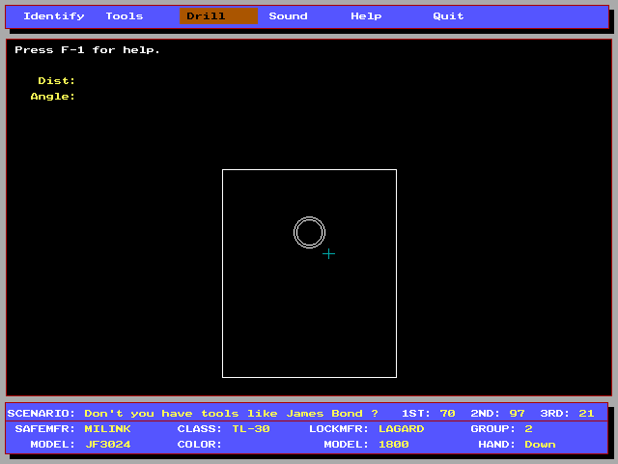Open the Tools menu
Viewport: 618px width, 464px height.
point(125,16)
